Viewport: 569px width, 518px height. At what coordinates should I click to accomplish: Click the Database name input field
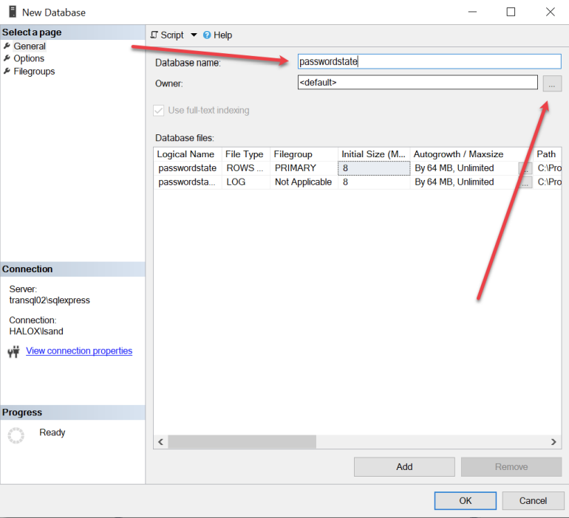click(429, 61)
